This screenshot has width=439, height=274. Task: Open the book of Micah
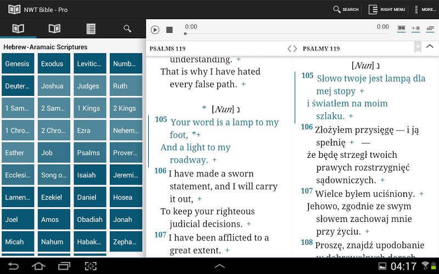pyautogui.click(x=18, y=242)
